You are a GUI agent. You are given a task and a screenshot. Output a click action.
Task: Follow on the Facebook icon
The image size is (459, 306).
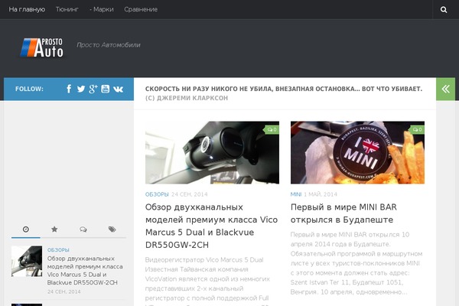pyautogui.click(x=69, y=89)
